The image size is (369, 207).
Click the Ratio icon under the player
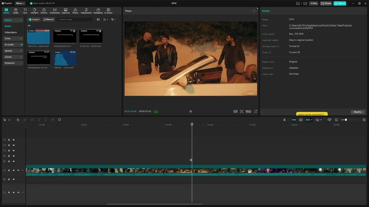[248, 111]
